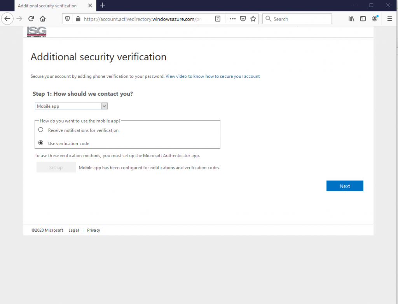Screen dimensions: 398x304
Task: Click the Next button
Action: 345,186
